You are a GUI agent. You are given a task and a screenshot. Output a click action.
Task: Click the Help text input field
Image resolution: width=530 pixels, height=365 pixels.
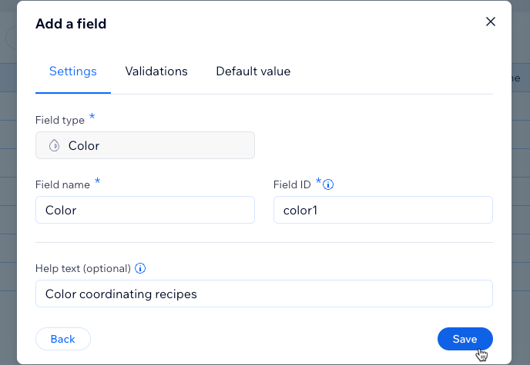[x=264, y=294]
